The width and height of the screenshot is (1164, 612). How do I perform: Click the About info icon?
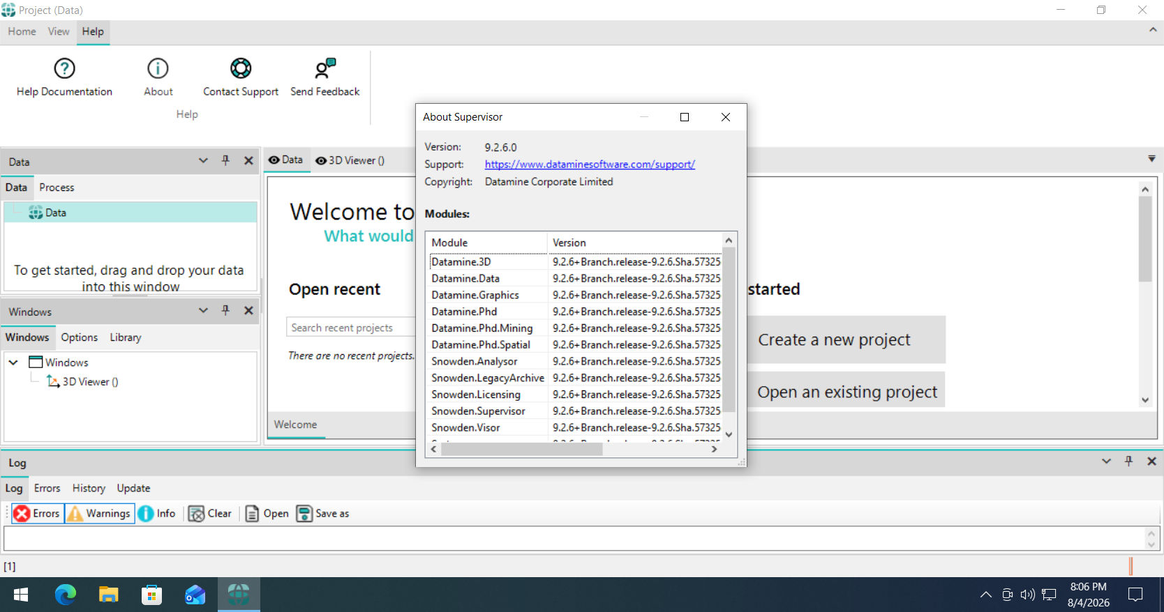158,68
